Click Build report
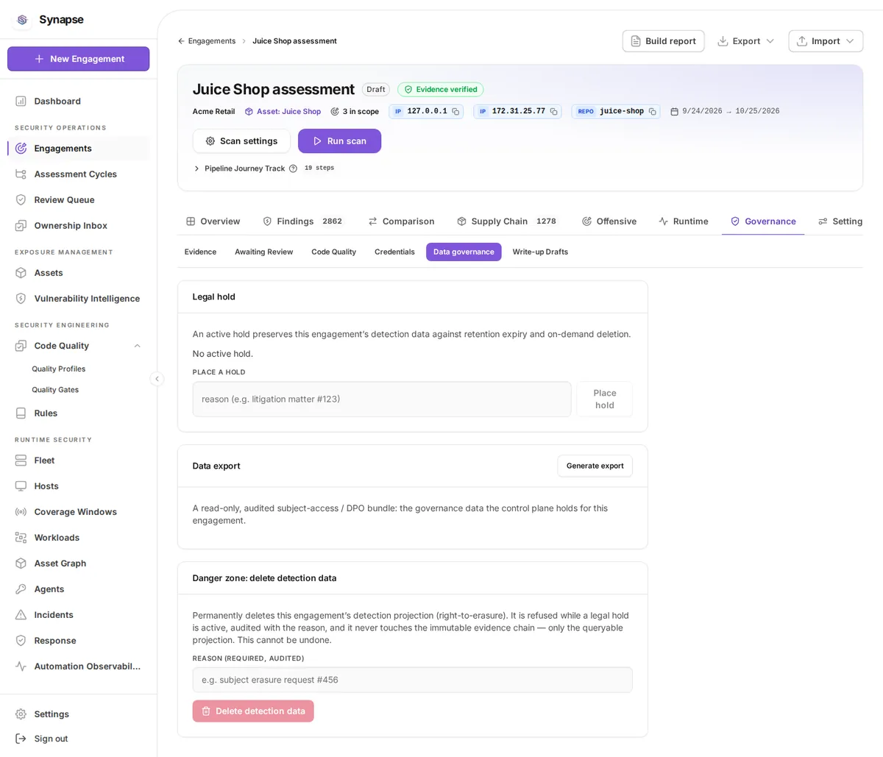The image size is (883, 757). tap(663, 41)
